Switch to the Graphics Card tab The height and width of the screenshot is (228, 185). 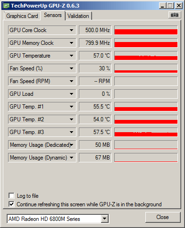coord(22,16)
